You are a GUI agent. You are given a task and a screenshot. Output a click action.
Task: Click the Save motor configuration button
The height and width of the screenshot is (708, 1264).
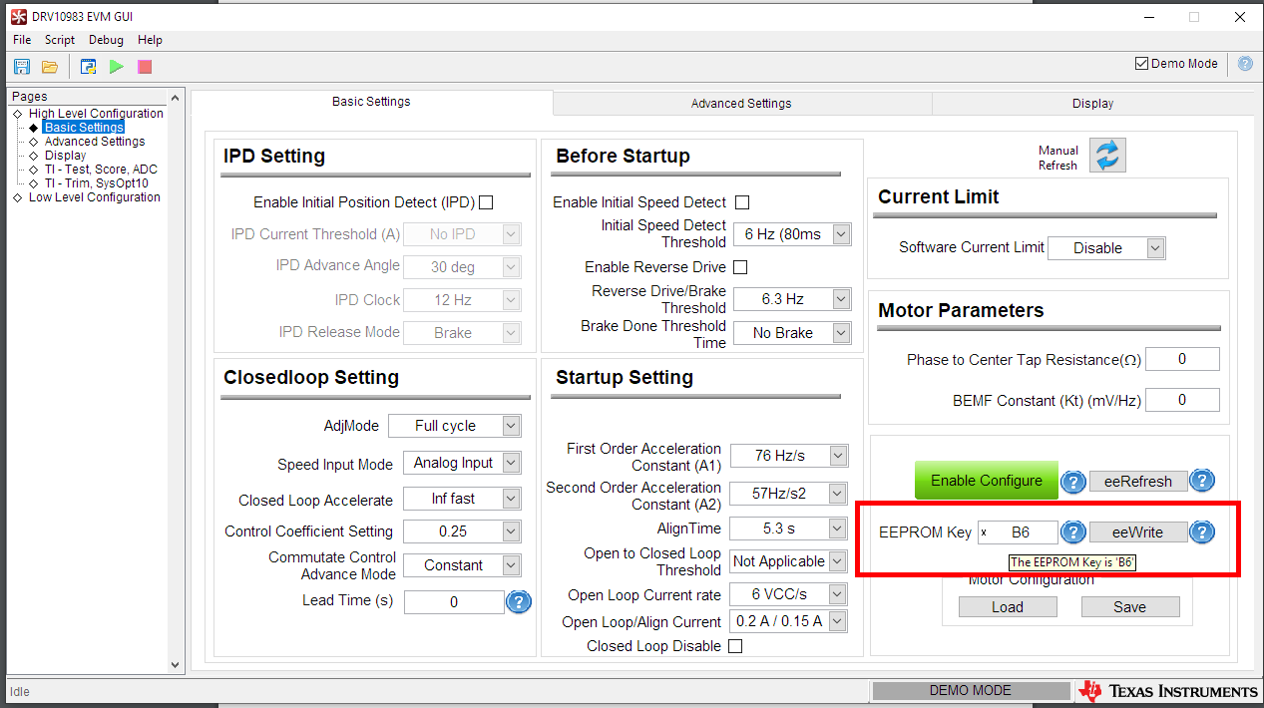point(1130,607)
